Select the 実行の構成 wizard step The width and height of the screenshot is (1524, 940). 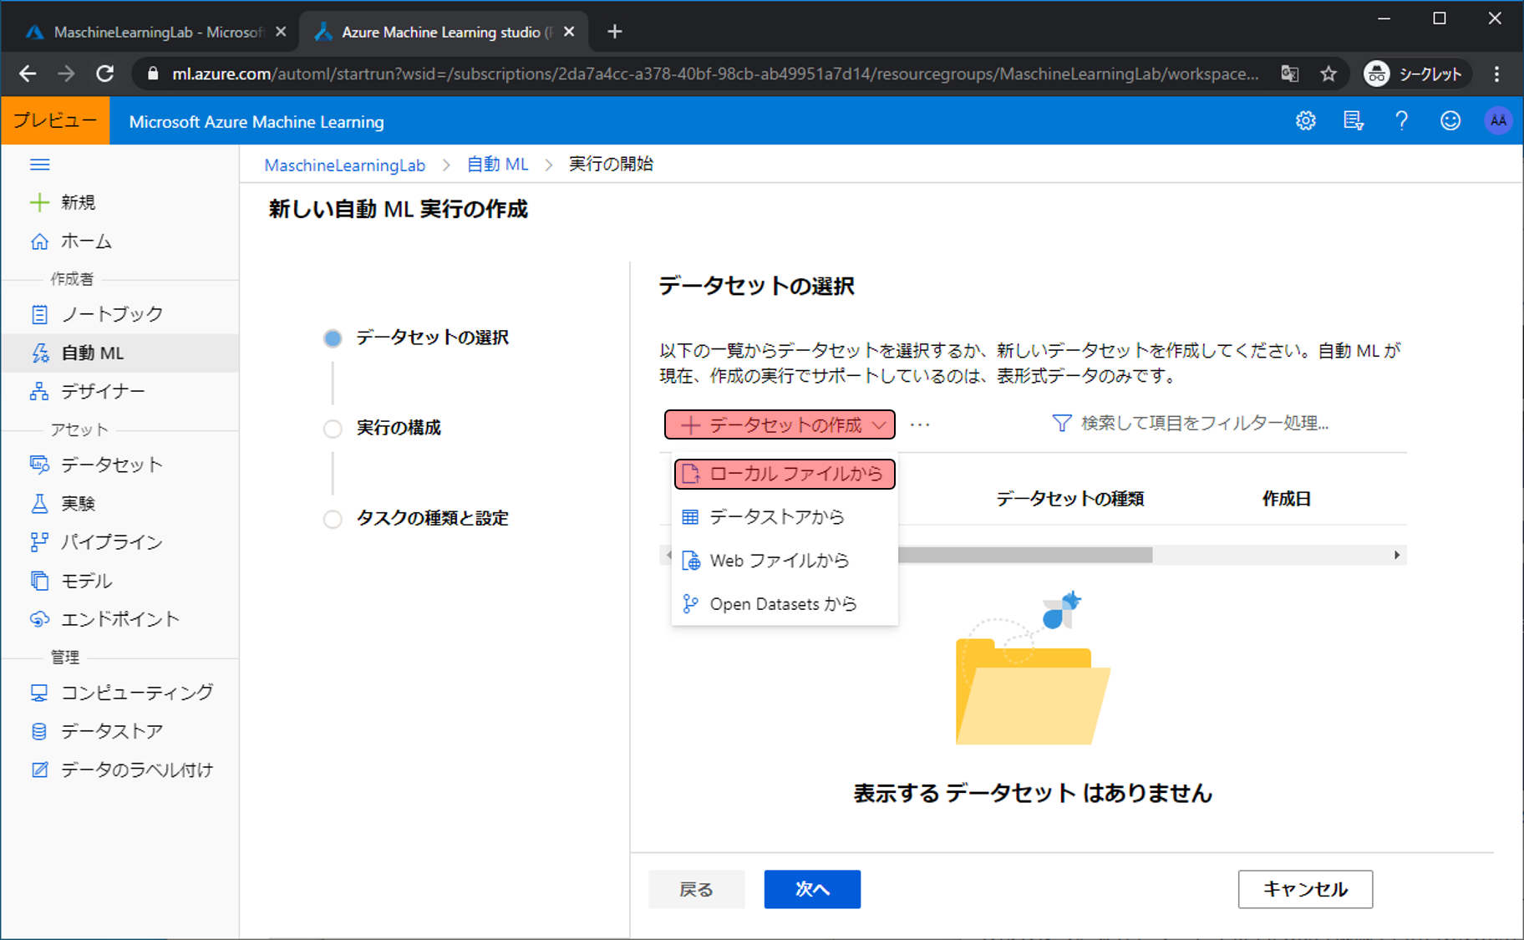398,428
